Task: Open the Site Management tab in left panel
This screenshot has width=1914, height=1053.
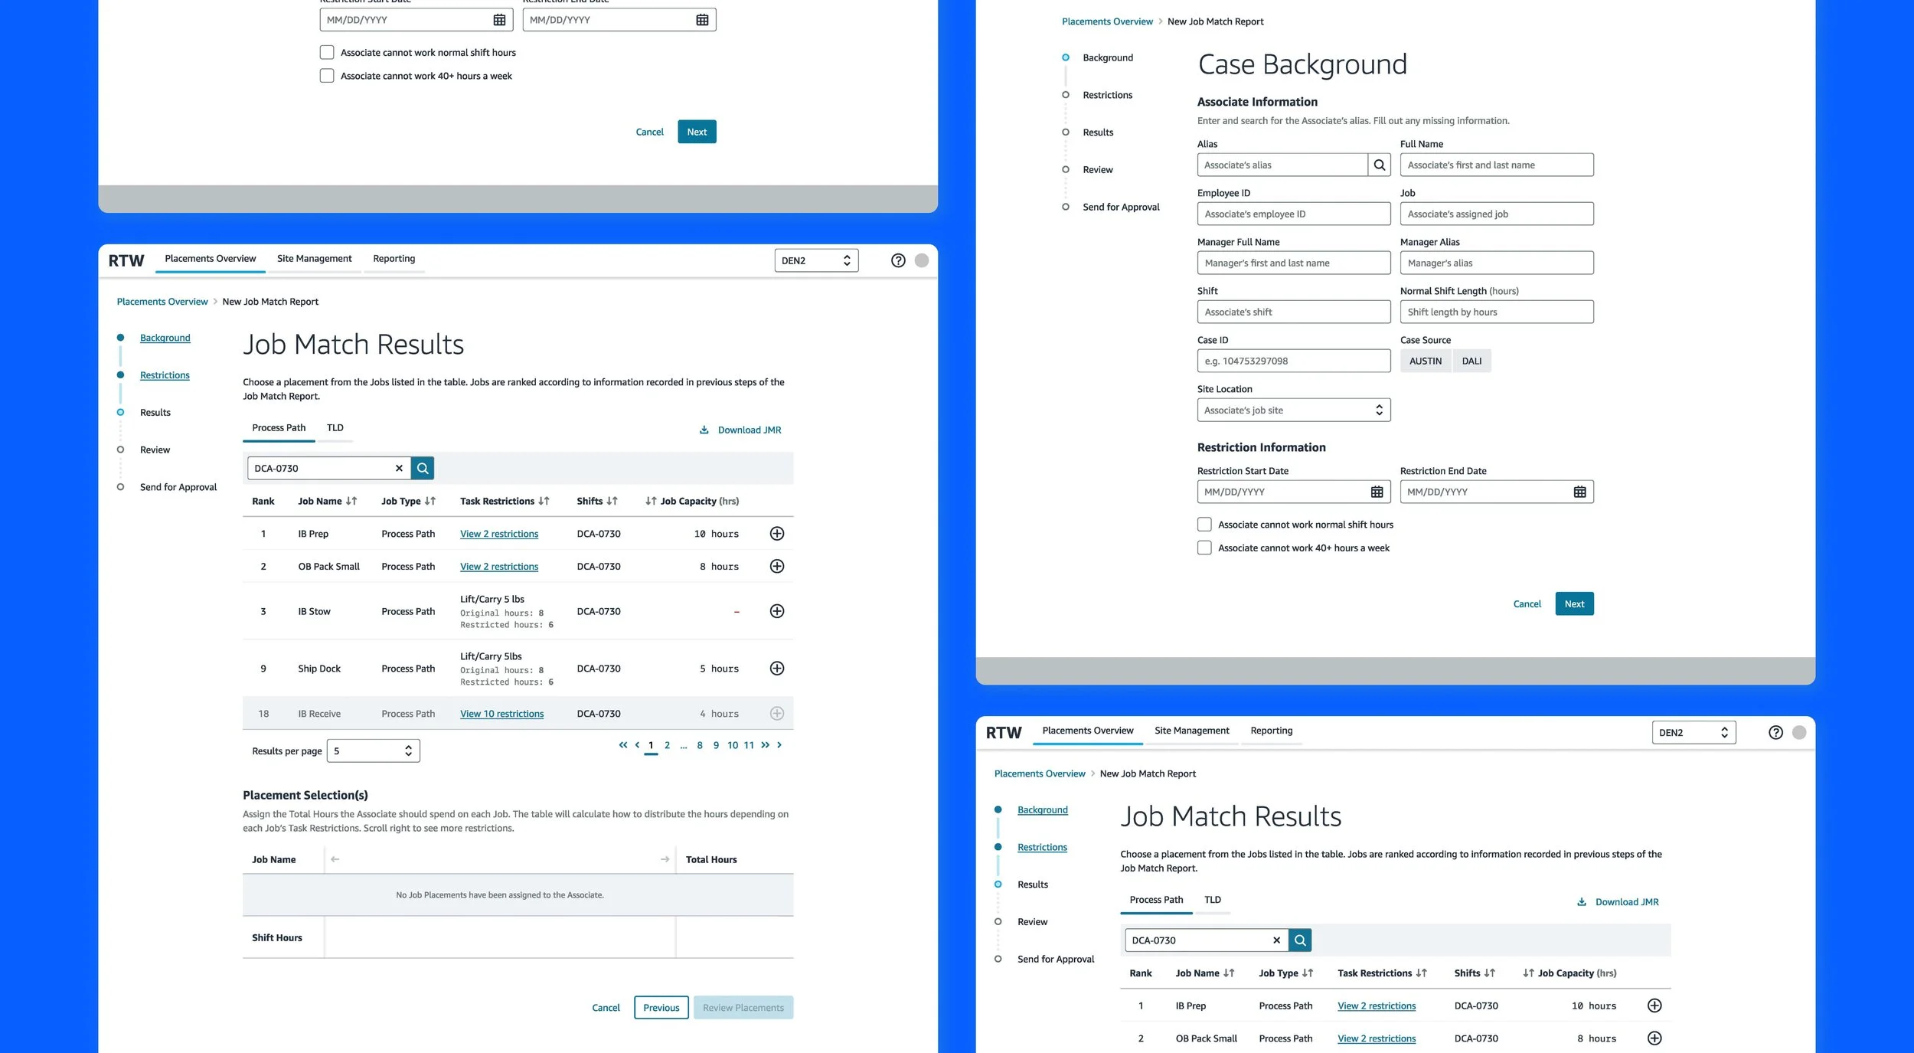Action: [x=314, y=259]
